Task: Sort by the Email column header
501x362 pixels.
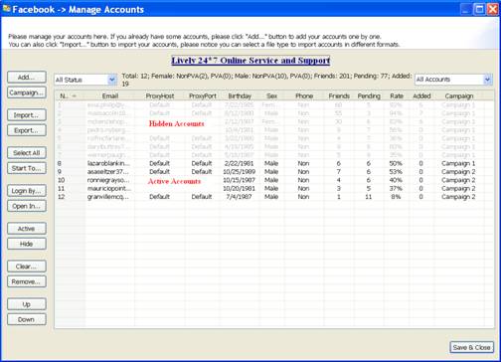Action: pos(110,95)
